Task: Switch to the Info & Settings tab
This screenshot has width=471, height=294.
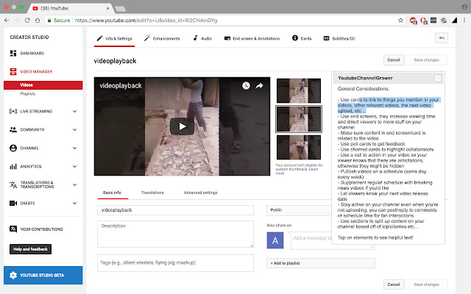Action: tap(115, 38)
